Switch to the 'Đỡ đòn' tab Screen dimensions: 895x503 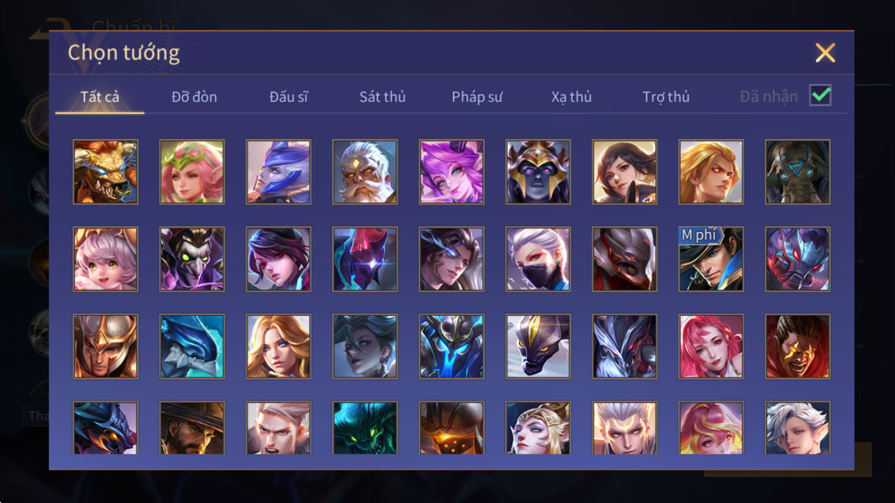coord(194,97)
